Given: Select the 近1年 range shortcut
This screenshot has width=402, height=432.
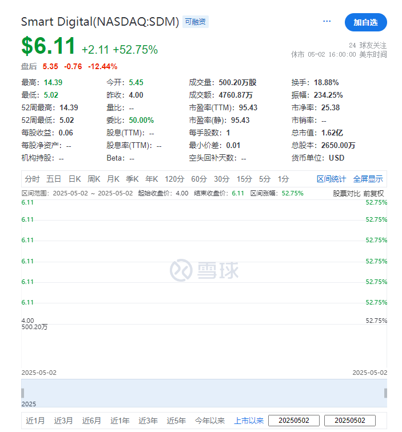Looking at the screenshot, I should click(x=120, y=421).
